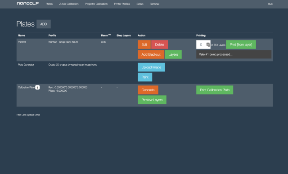This screenshot has height=174, width=288.
Task: Click the Resin column header
Action: click(106, 35)
